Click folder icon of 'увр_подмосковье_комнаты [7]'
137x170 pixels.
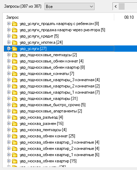14,74
